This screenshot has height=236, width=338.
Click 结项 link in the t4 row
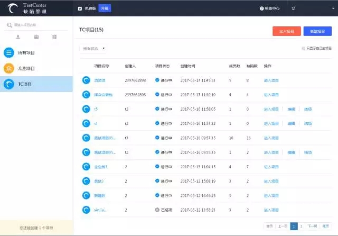pyautogui.click(x=308, y=123)
